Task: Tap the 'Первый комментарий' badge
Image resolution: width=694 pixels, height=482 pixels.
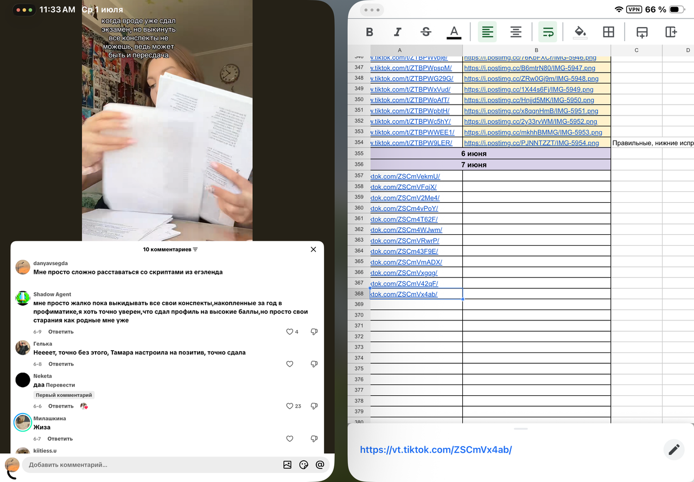Action: (x=64, y=395)
